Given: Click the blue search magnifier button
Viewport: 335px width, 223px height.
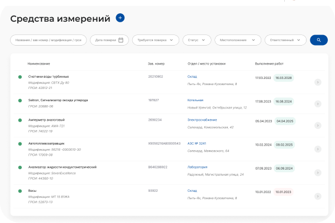Looking at the screenshot, I should click(x=319, y=40).
